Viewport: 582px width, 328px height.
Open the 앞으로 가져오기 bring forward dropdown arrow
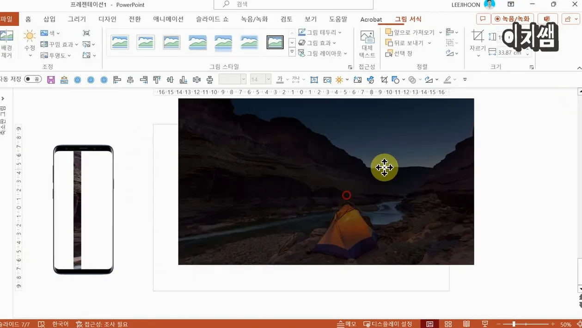[x=440, y=32]
